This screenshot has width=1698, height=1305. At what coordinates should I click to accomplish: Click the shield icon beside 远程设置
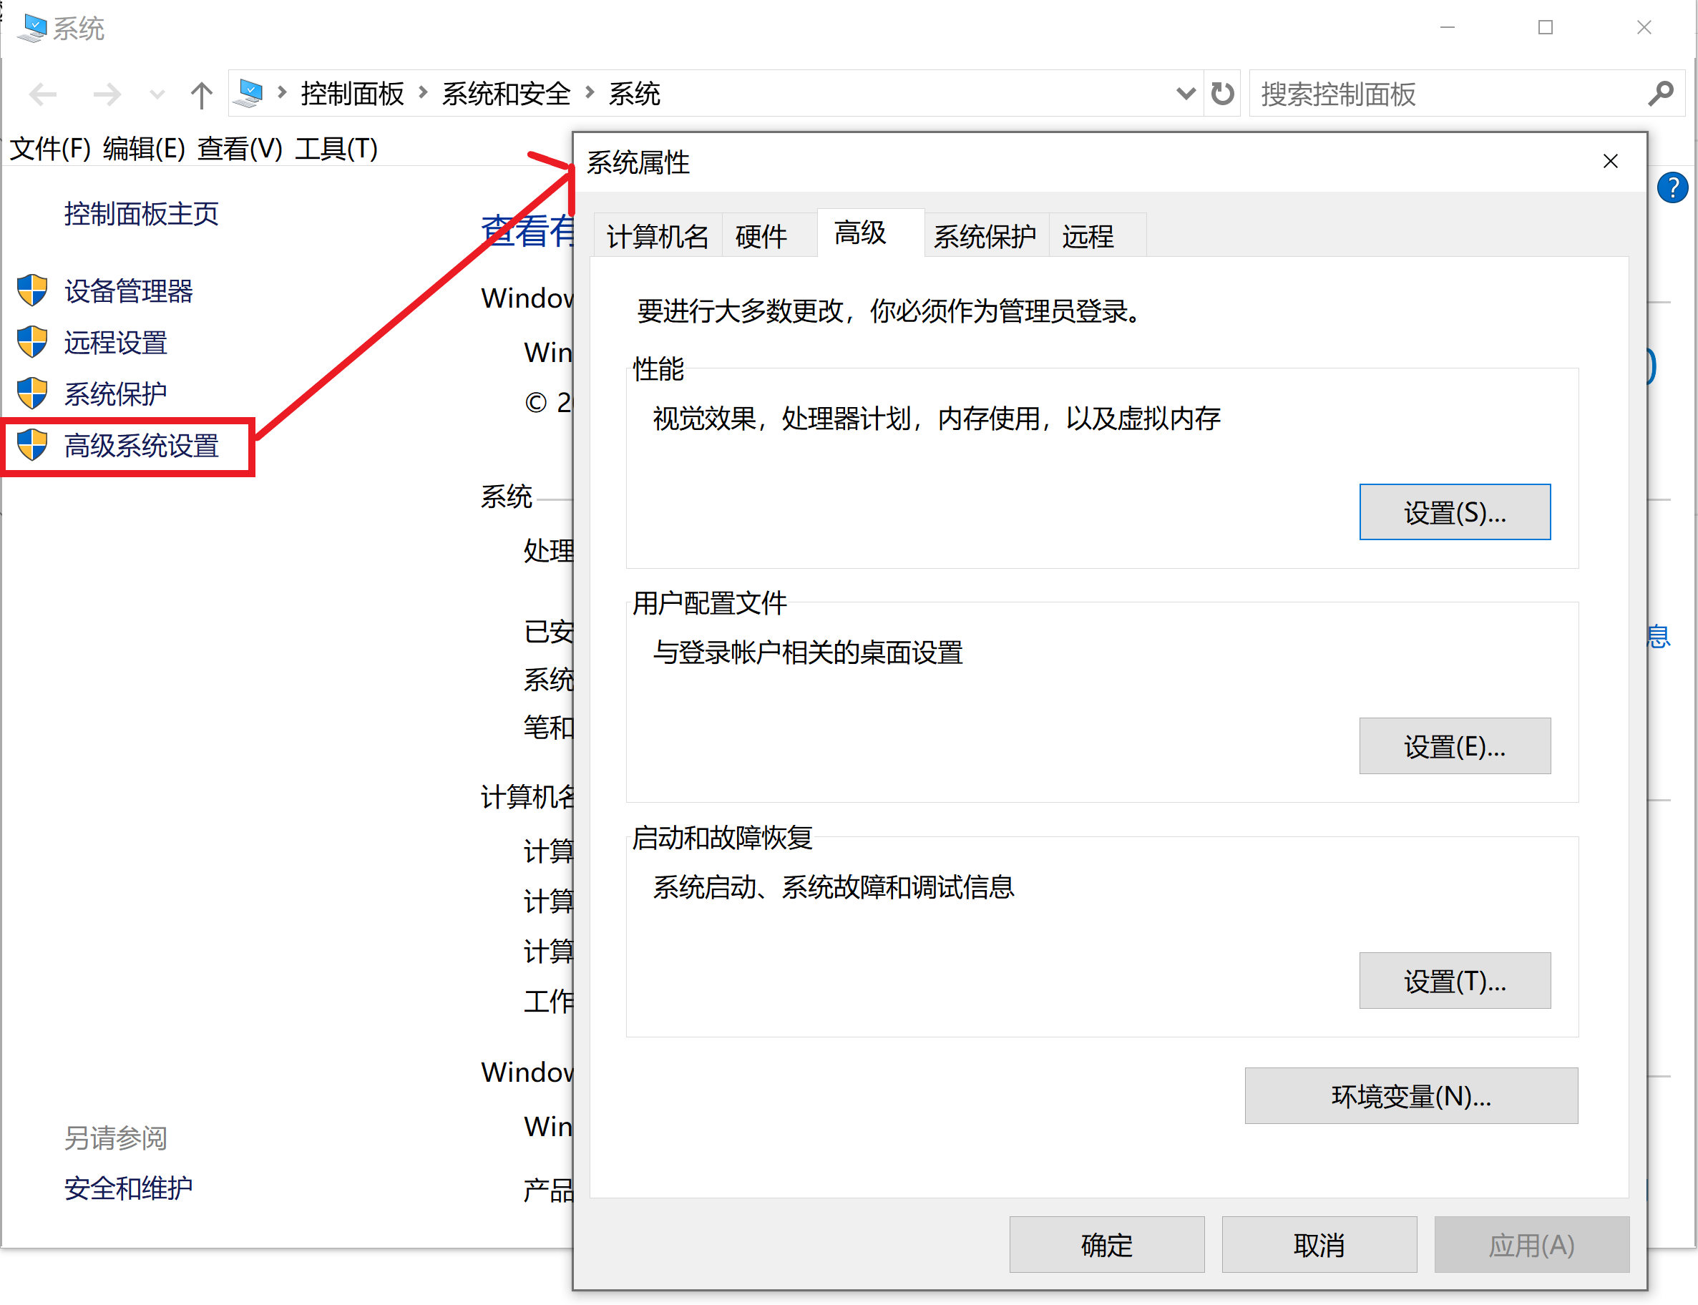pos(33,342)
